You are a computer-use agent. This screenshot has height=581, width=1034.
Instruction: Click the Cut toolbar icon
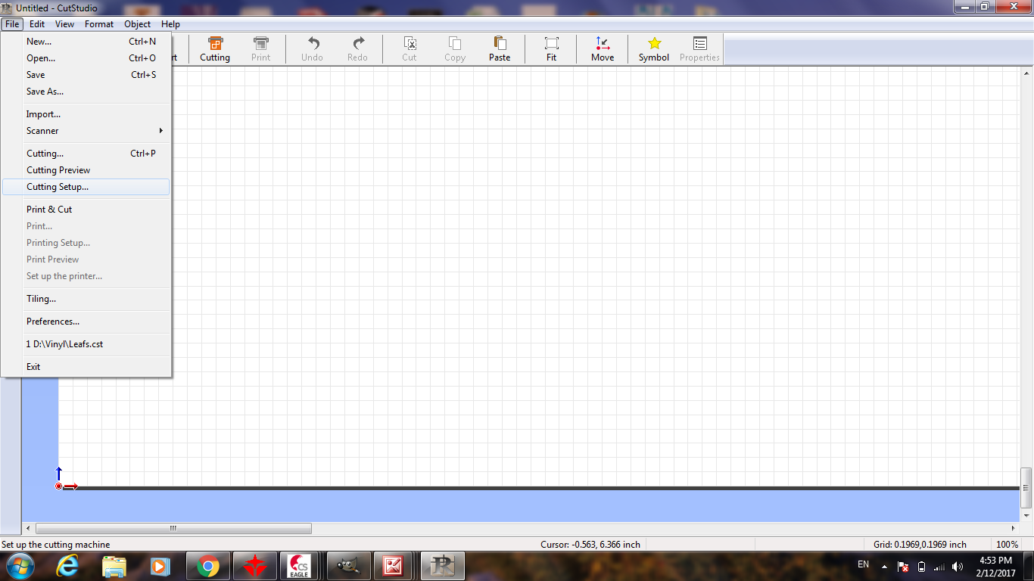tap(410, 49)
